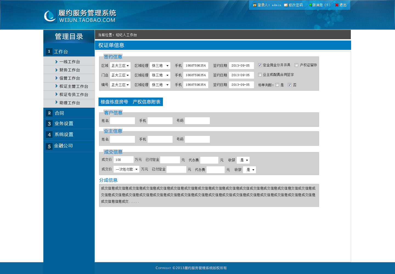
Task: Switch to 产权信息附表 tab
Action: coord(146,102)
